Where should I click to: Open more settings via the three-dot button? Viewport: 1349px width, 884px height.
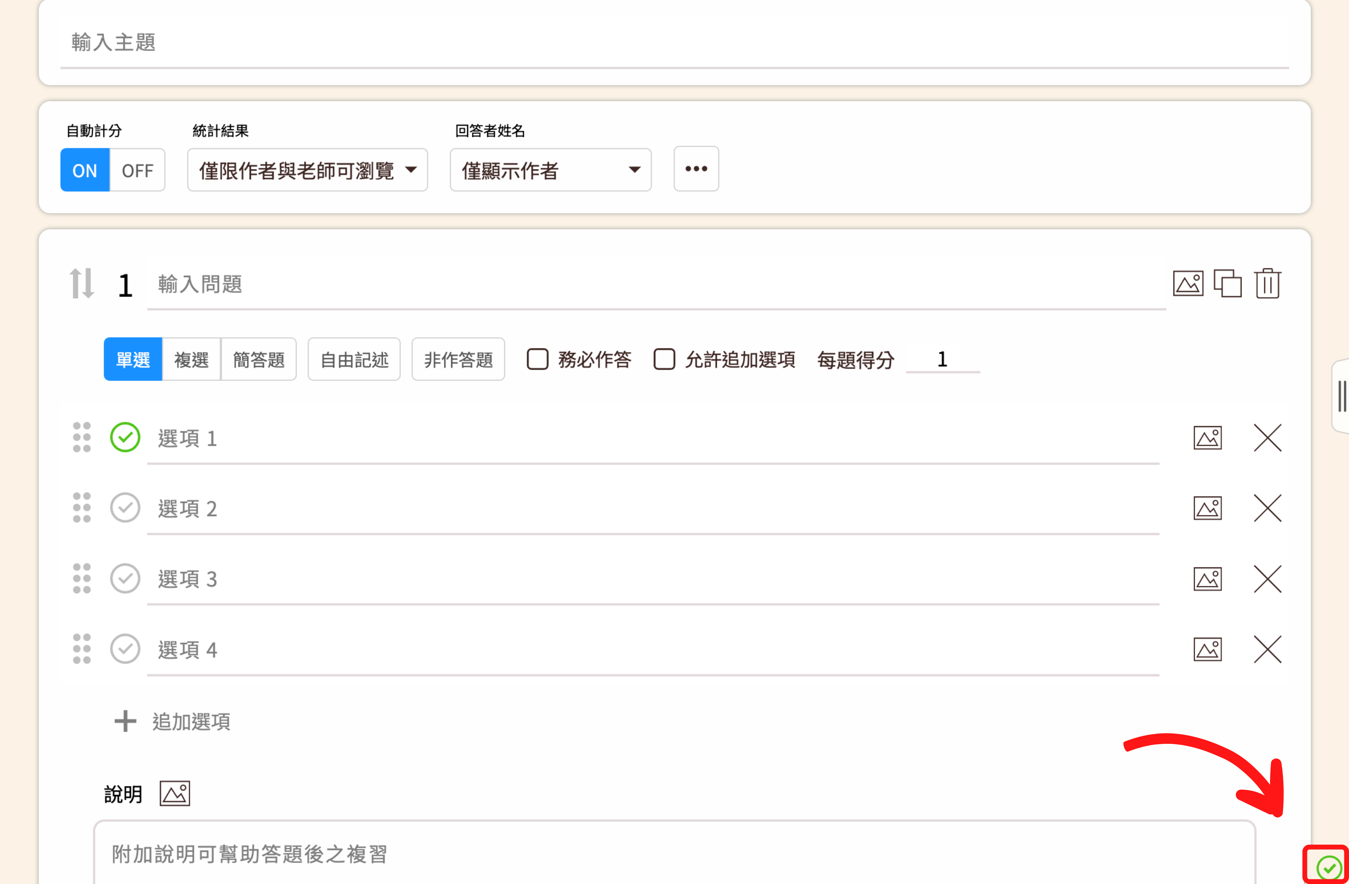pos(696,169)
